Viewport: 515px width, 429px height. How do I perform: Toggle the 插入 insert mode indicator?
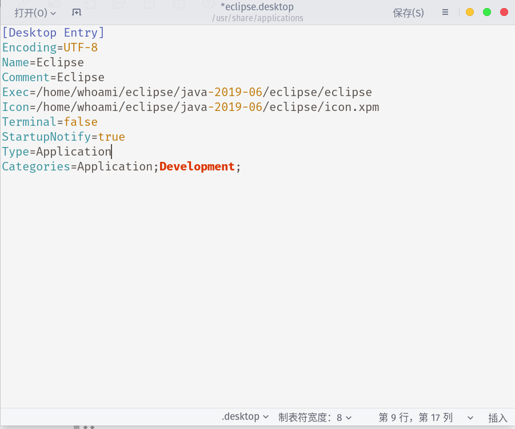(x=498, y=418)
